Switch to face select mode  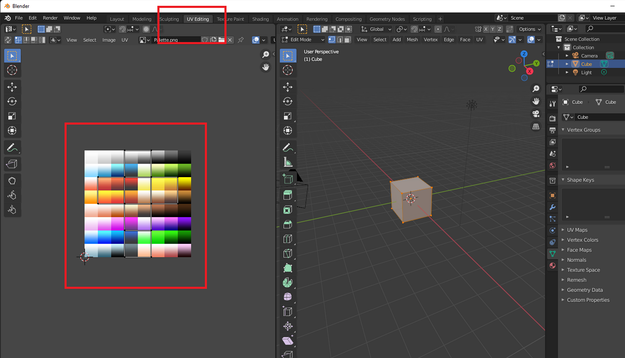tap(348, 40)
